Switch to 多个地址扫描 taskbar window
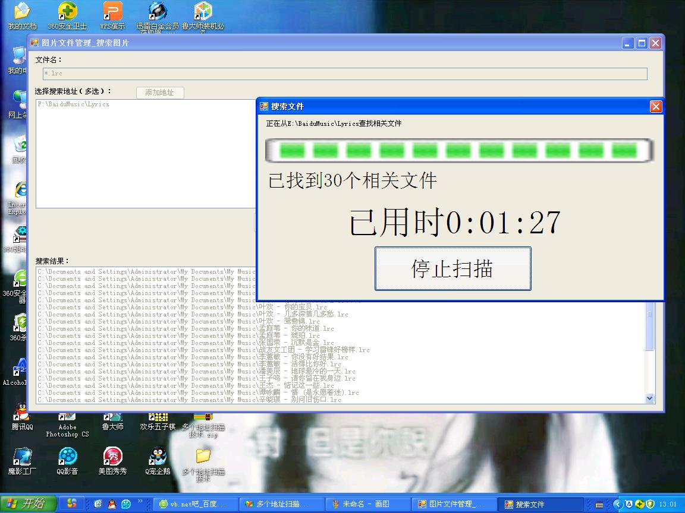The height and width of the screenshot is (513, 685). pyautogui.click(x=281, y=504)
